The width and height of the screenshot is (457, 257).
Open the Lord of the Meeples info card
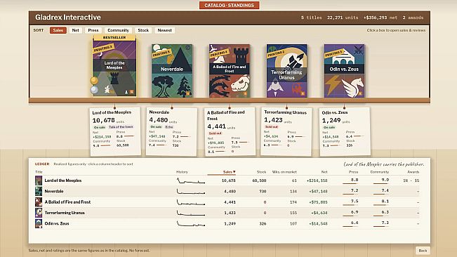115,132
